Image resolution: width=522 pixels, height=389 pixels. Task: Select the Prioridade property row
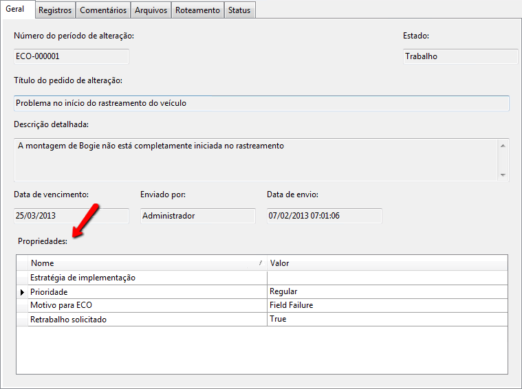262,292
